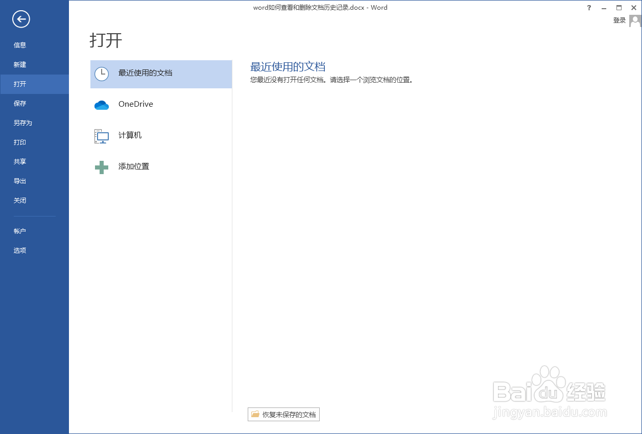Image resolution: width=642 pixels, height=434 pixels.
Task: Open the 共享 sharing options
Action: [x=19, y=161]
